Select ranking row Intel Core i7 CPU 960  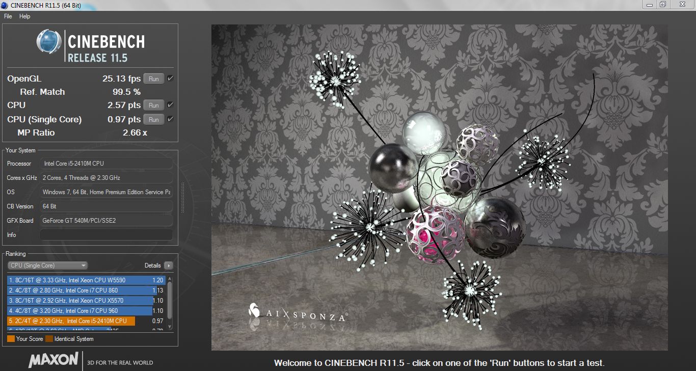(x=86, y=311)
